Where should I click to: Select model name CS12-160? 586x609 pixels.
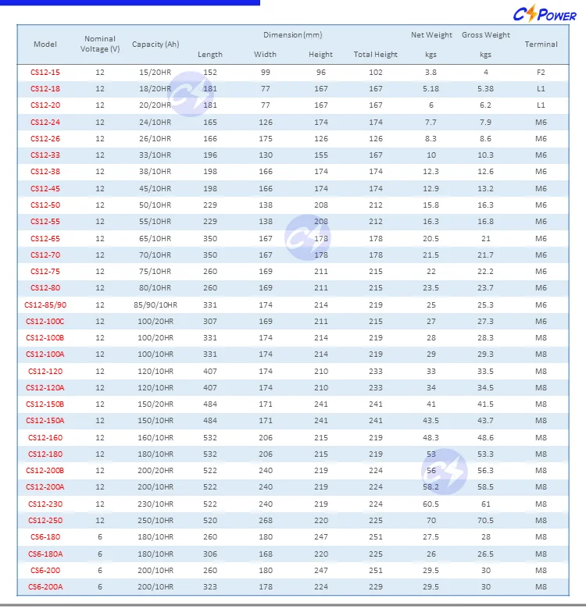[x=45, y=438]
